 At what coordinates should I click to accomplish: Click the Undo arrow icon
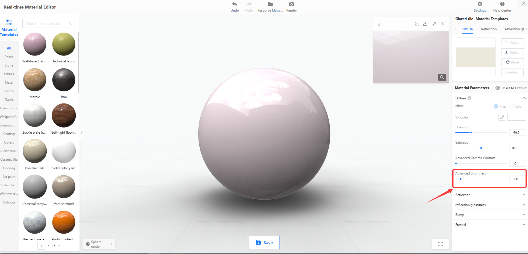tap(235, 4)
